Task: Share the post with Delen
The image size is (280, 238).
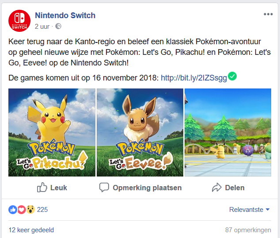Action: (x=228, y=188)
